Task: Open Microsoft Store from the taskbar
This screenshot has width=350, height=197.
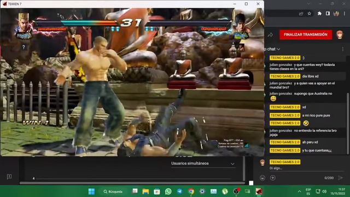Action: pos(157,192)
